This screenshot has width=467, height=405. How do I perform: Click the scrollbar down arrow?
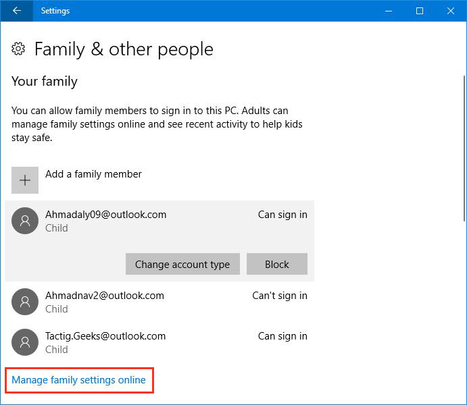tap(462, 399)
